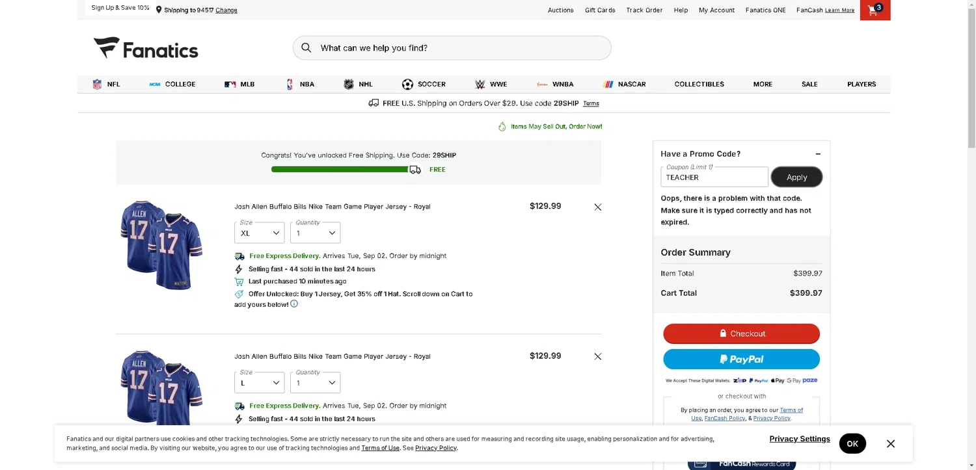Click the search magnifier icon
The width and height of the screenshot is (976, 470).
(x=306, y=47)
